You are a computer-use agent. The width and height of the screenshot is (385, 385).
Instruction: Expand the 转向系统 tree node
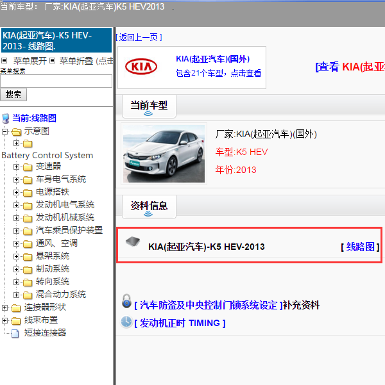coord(16,282)
